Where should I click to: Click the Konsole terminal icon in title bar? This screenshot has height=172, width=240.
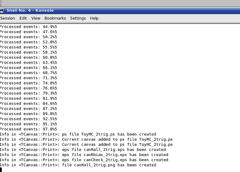click(2, 10)
